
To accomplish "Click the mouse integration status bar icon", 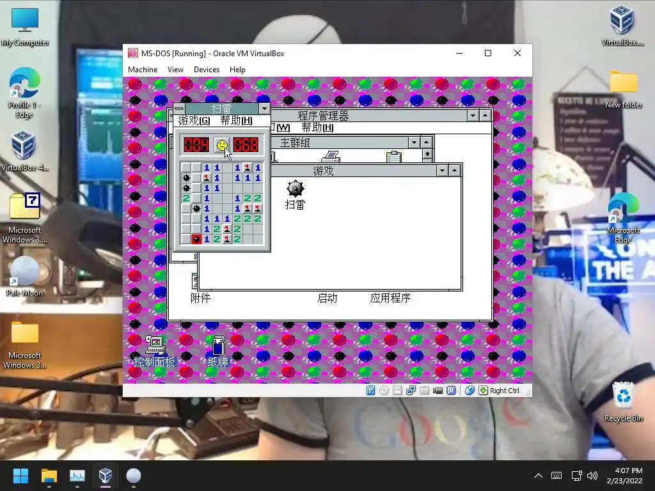I will click(470, 391).
